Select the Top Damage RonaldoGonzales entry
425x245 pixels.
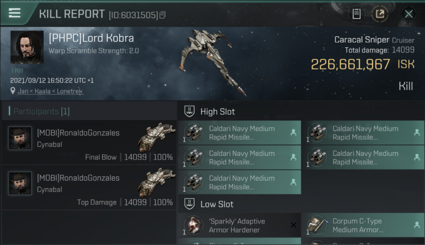click(89, 188)
